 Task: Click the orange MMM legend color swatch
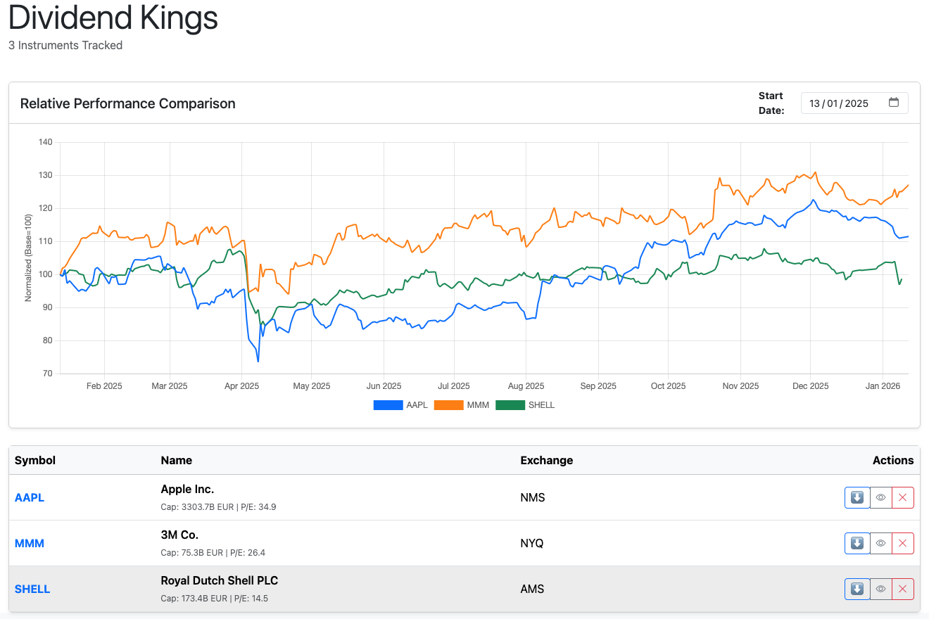[x=448, y=404]
